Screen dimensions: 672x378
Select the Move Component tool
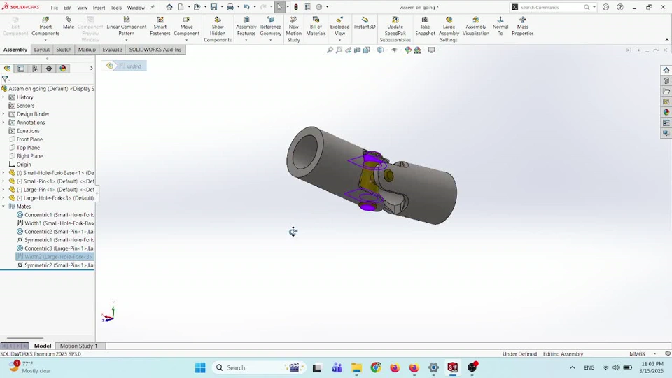click(186, 27)
